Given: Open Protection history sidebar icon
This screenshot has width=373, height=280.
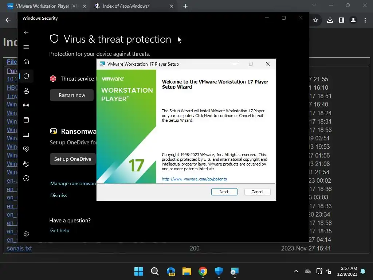Looking at the screenshot, I should coord(26,178).
